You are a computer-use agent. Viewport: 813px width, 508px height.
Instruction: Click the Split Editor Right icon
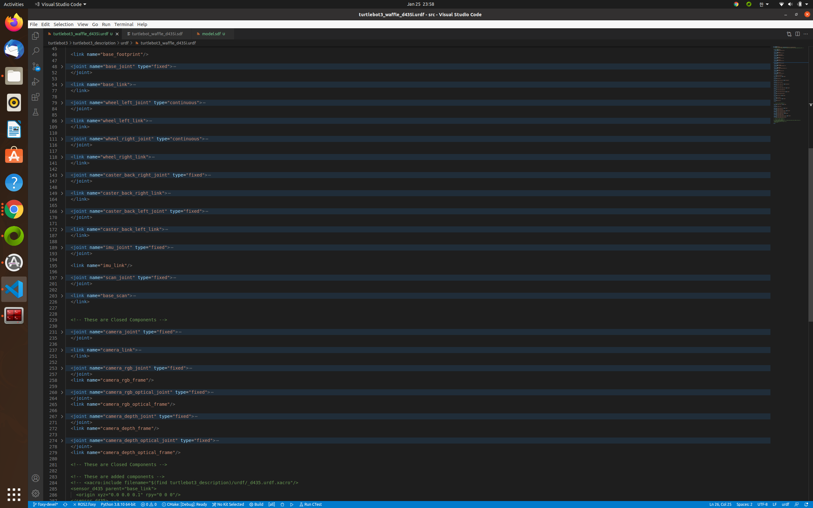tap(797, 34)
